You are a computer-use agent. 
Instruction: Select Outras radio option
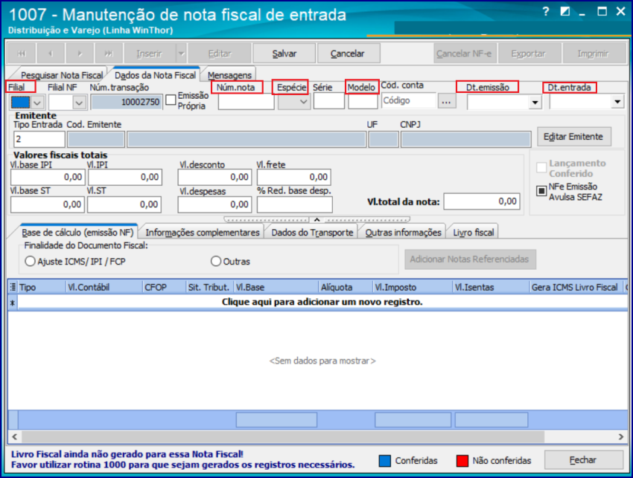(x=216, y=261)
